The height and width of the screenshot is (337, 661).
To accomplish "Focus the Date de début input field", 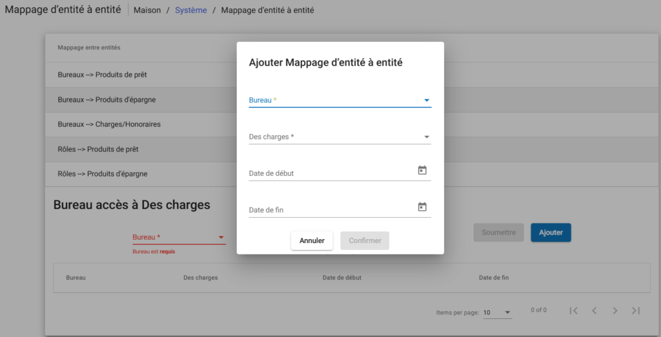I will coord(329,173).
